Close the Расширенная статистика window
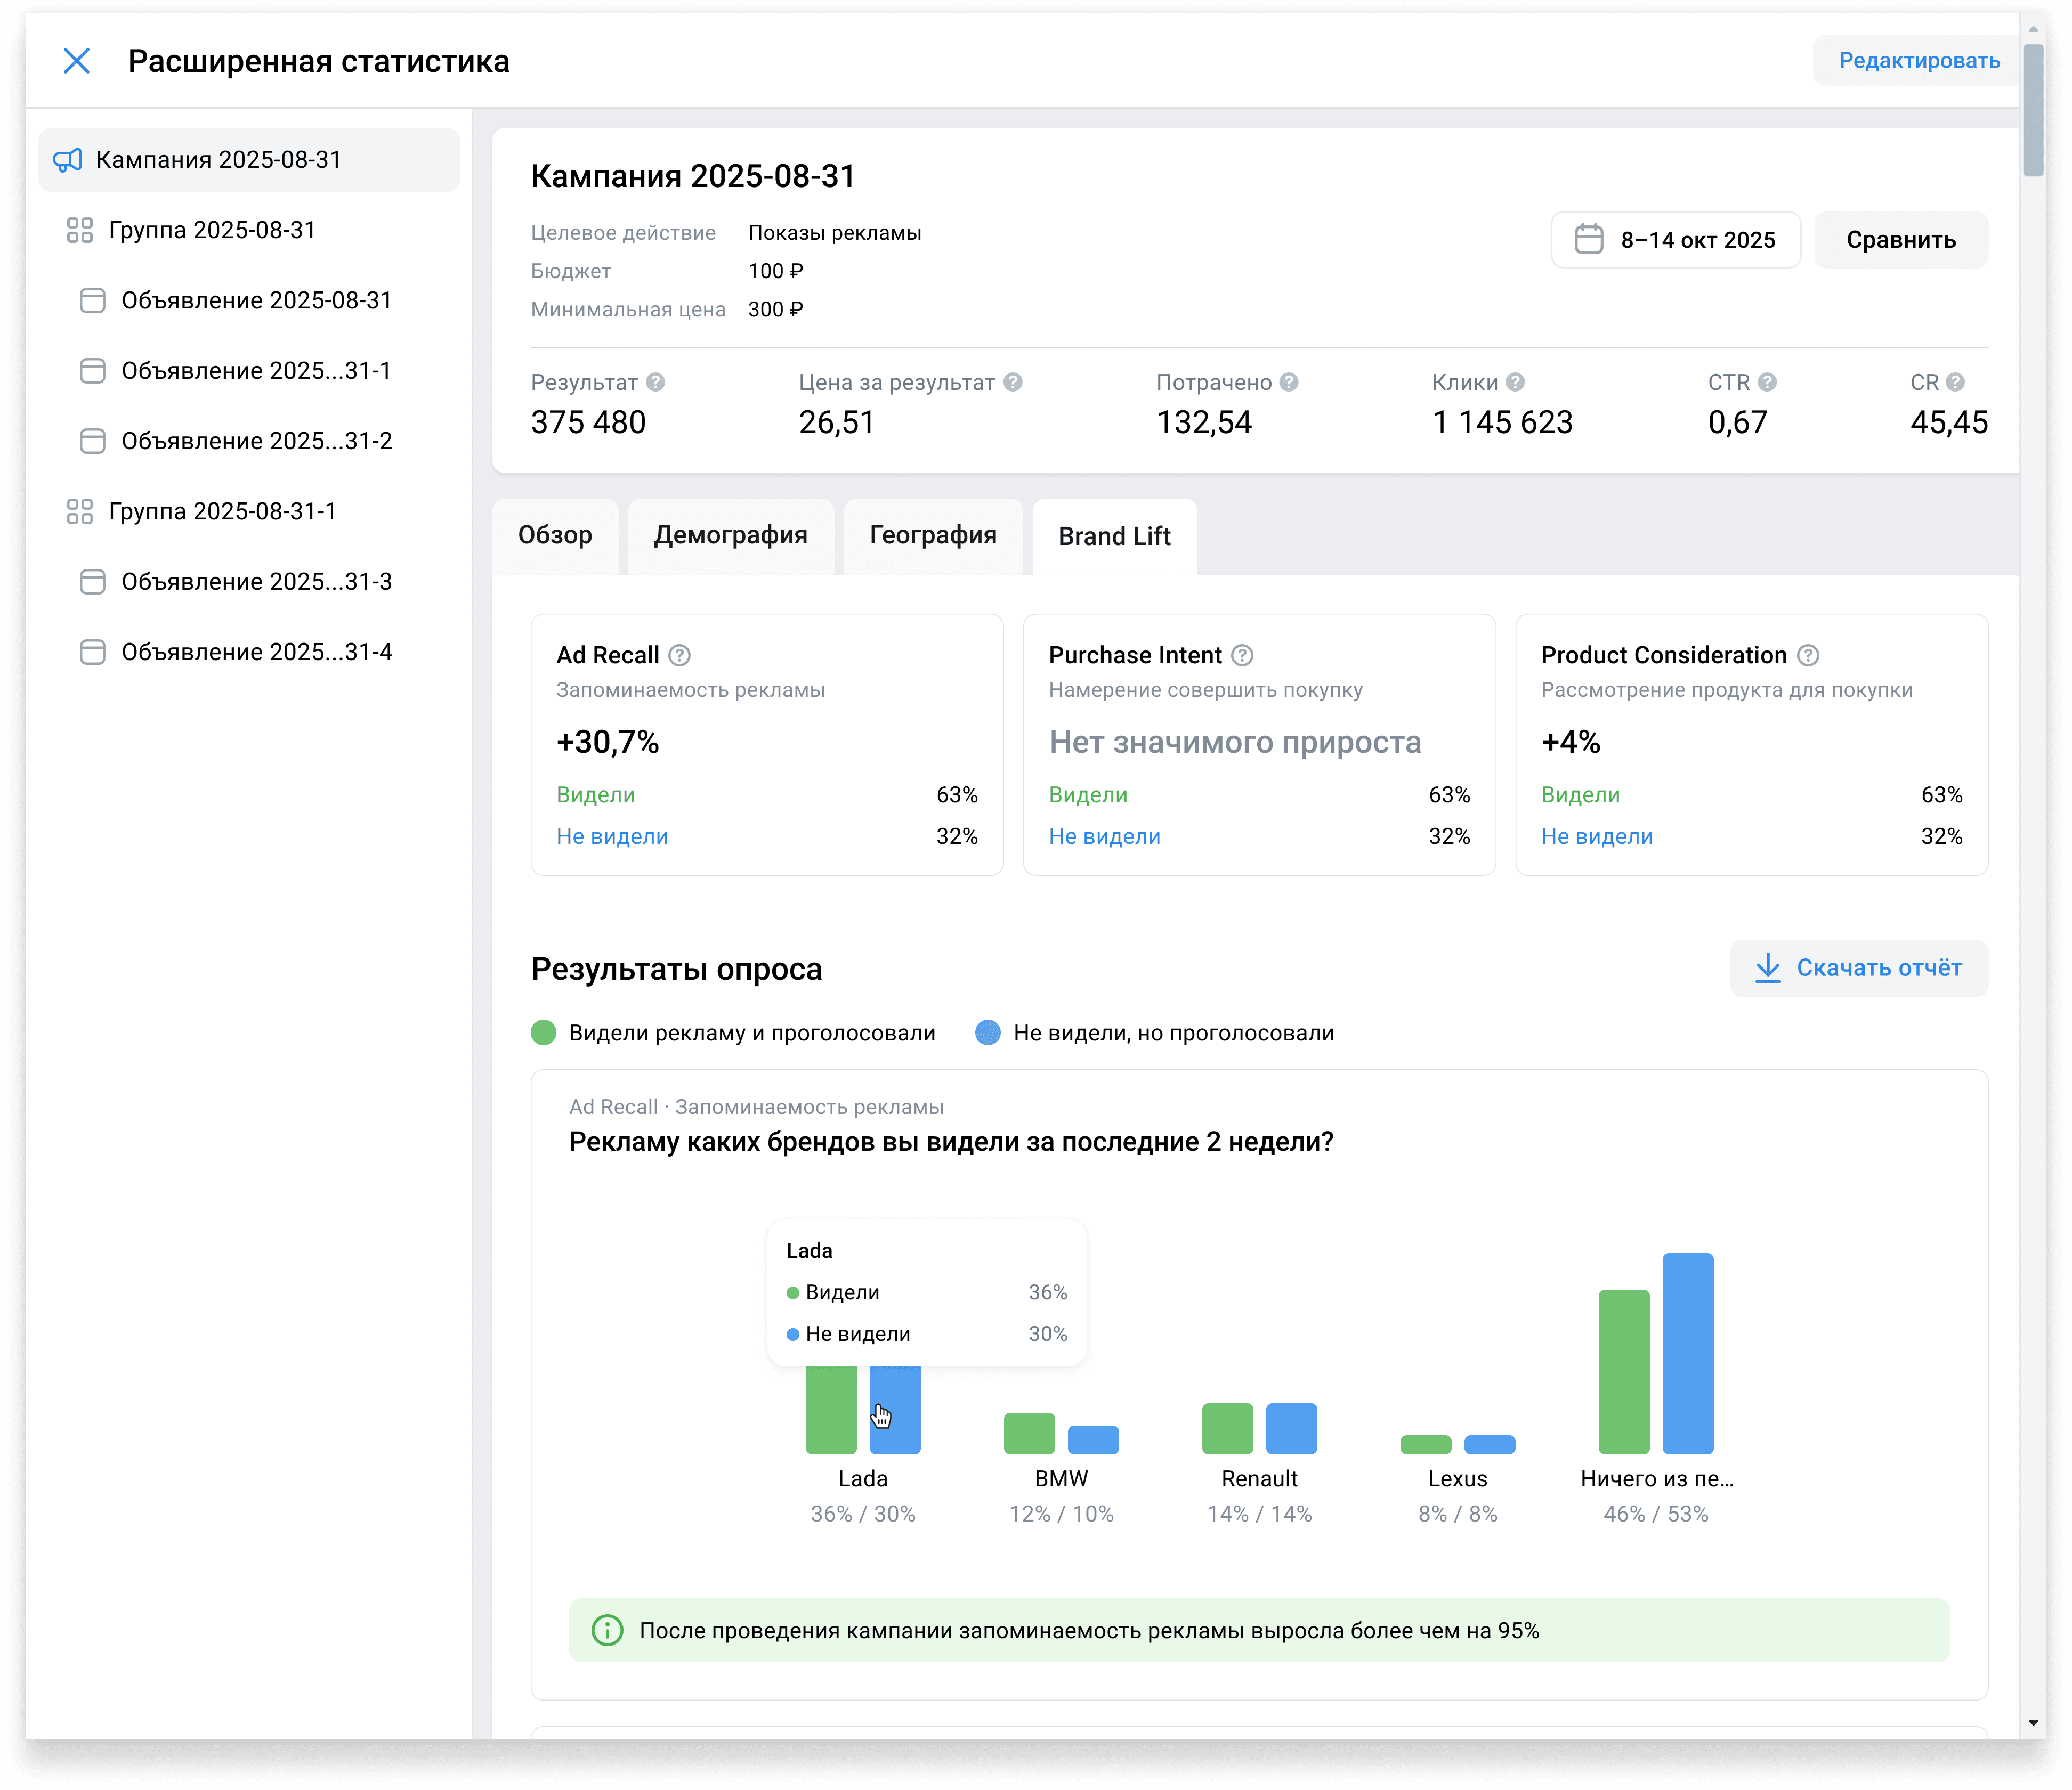Image resolution: width=2072 pixels, height=1790 pixels. (76, 61)
